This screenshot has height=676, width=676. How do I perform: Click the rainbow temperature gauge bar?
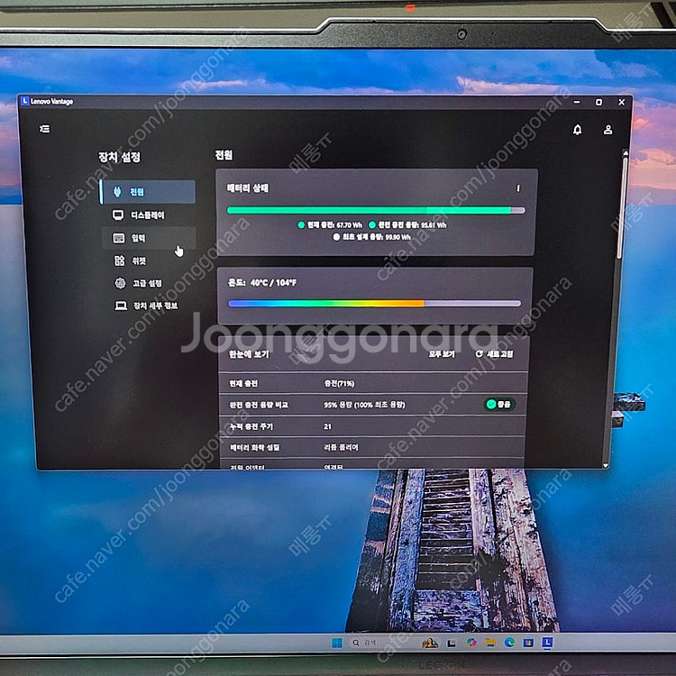click(374, 304)
